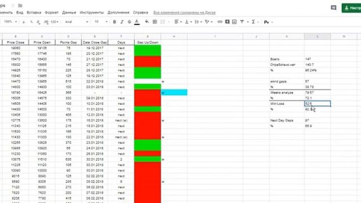Format as currency
The image size is (361, 203).
(24, 22)
